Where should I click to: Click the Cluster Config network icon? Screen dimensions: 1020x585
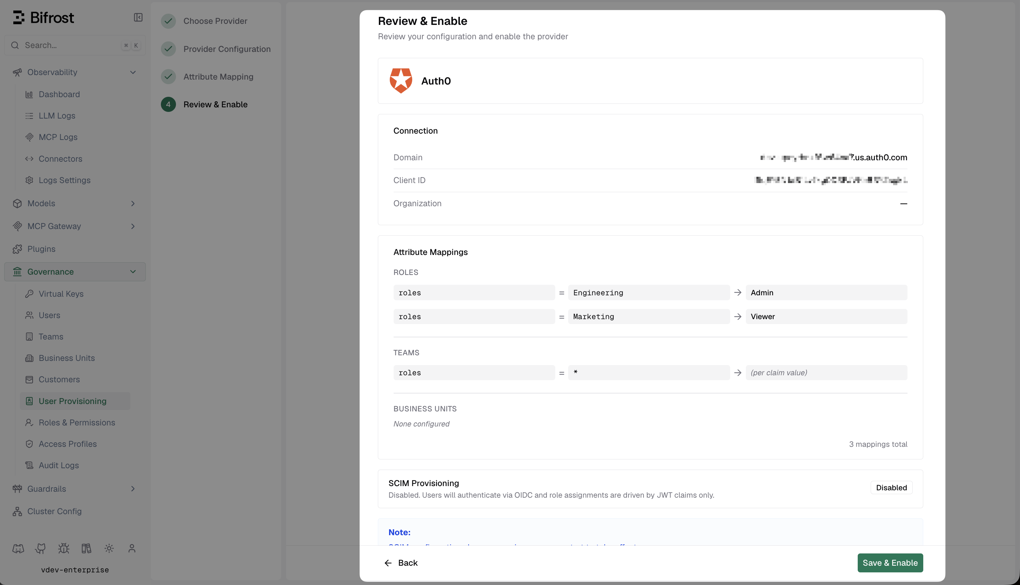click(x=17, y=511)
